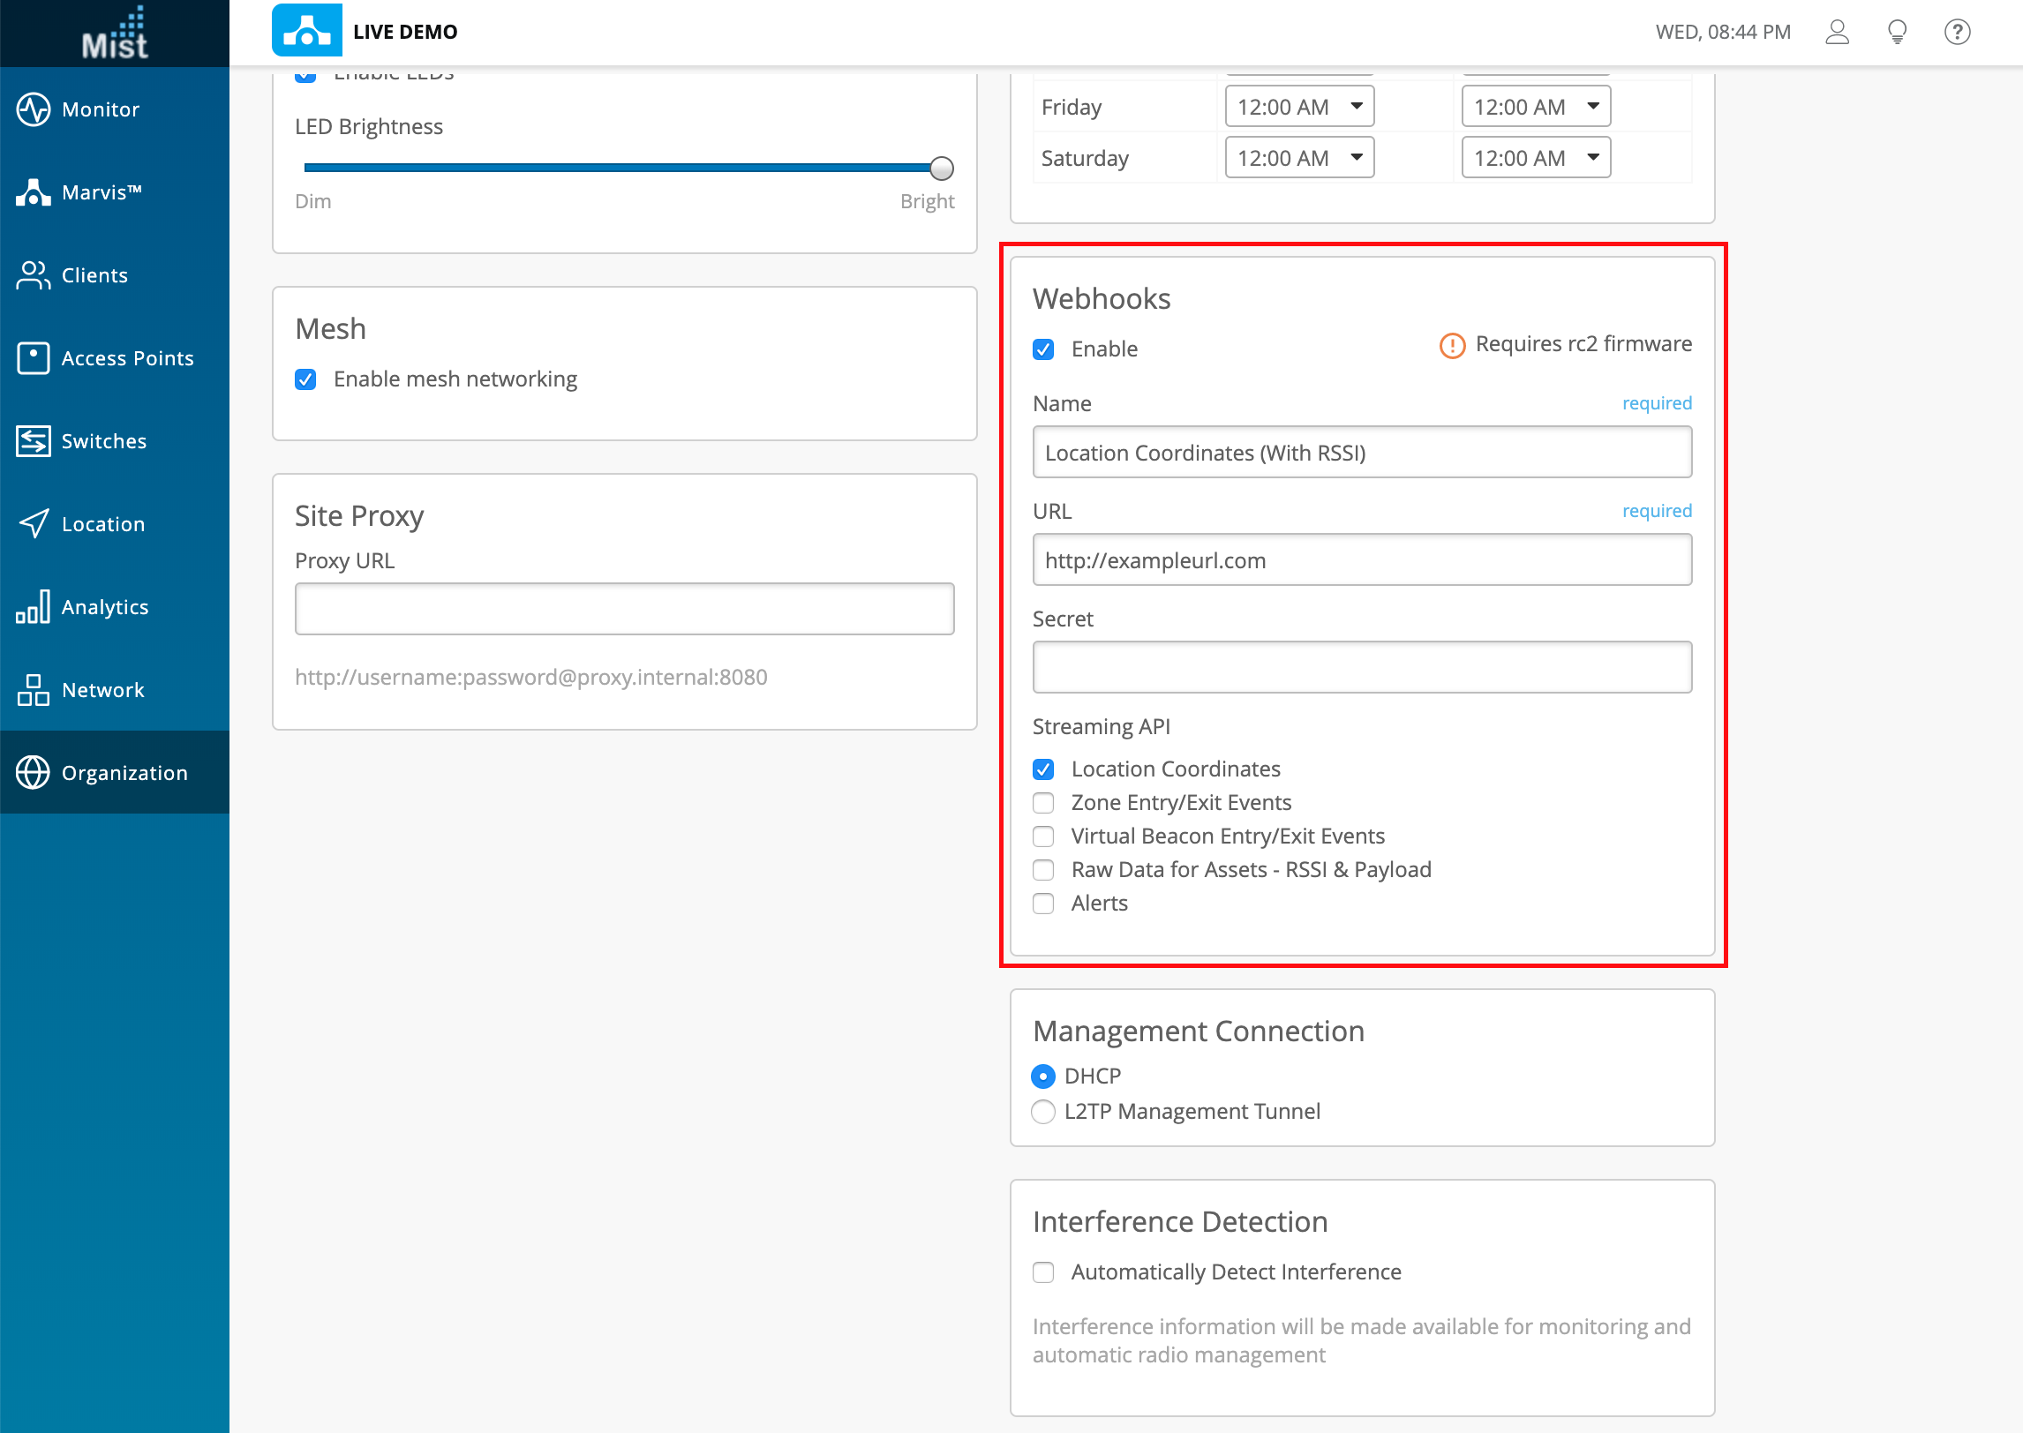Expand Friday first time dropdown
The width and height of the screenshot is (2023, 1433).
pos(1299,107)
